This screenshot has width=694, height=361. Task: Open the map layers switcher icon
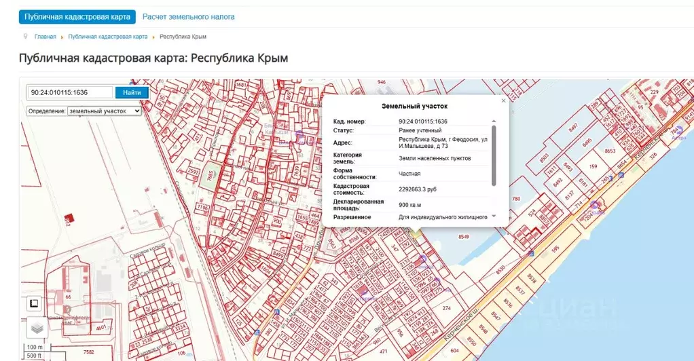37,328
